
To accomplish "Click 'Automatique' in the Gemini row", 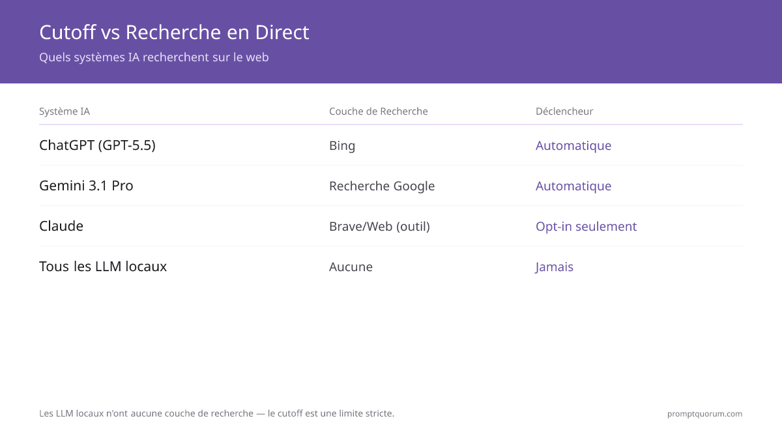I will pyautogui.click(x=573, y=186).
